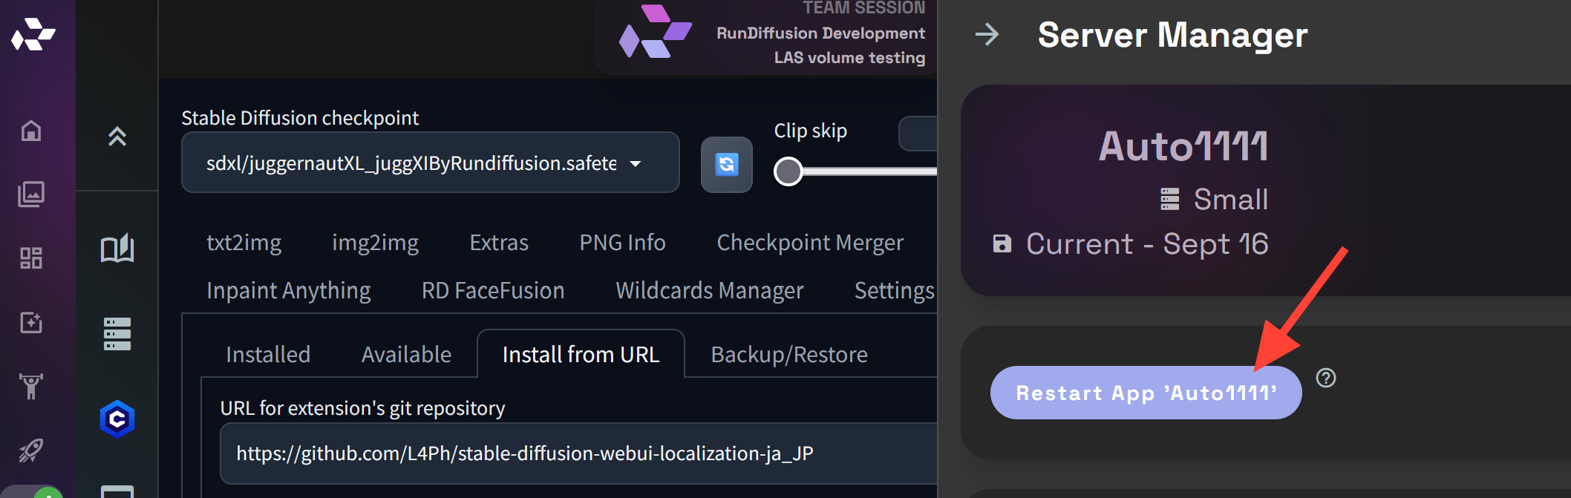Click the RunDiffusion team session logo
The height and width of the screenshot is (498, 1571).
tap(656, 32)
